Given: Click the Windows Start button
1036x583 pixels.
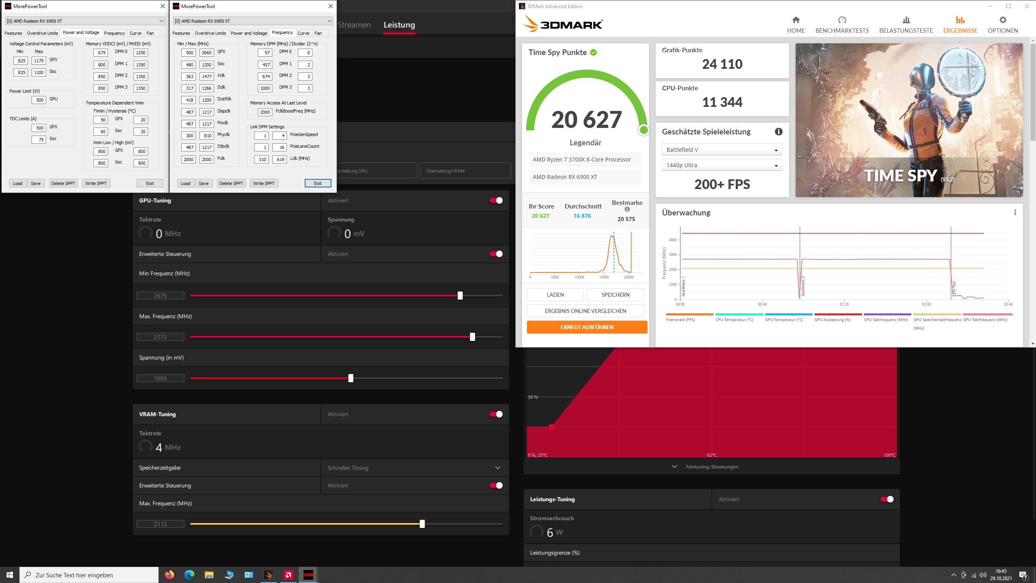Looking at the screenshot, I should [x=10, y=575].
